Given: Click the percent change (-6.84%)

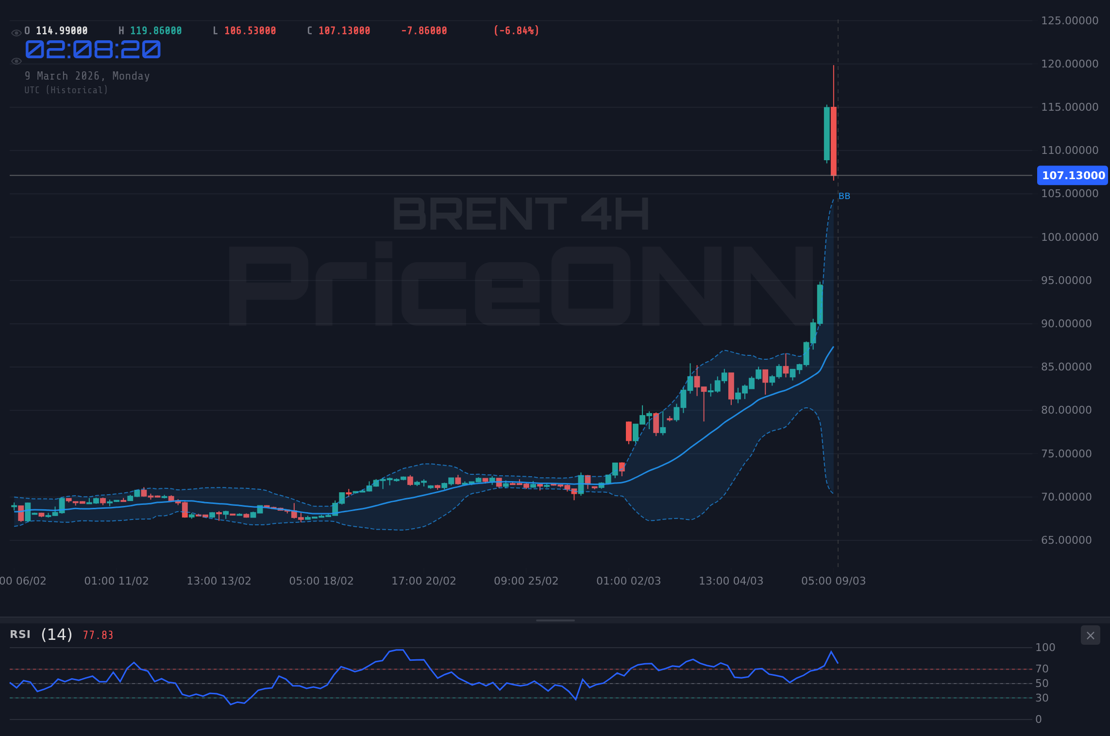Looking at the screenshot, I should (516, 31).
